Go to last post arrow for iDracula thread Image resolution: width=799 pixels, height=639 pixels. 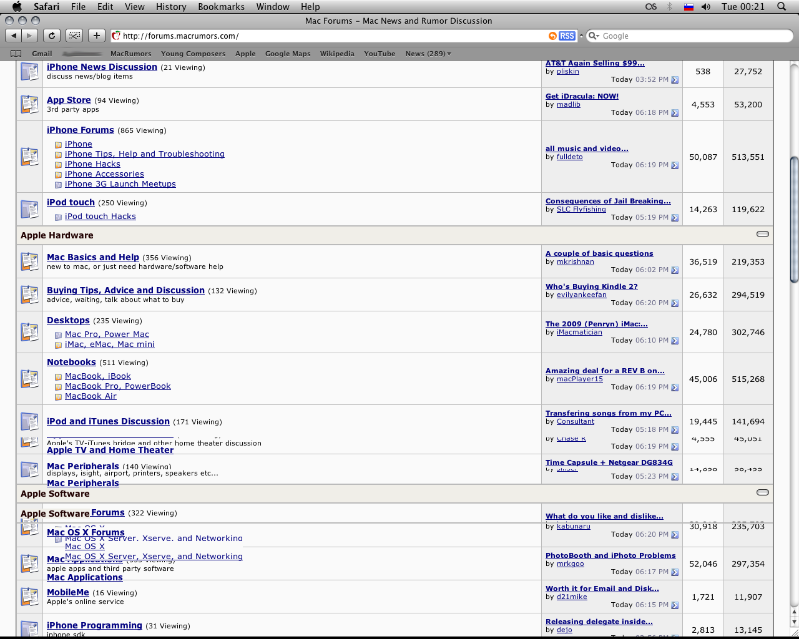(x=675, y=113)
